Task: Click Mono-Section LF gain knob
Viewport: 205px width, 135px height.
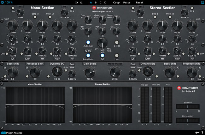Action: pos(13,26)
